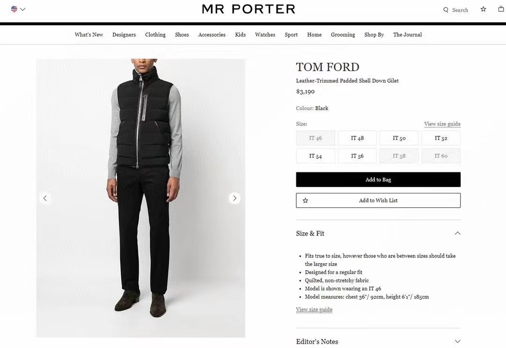
Task: Open the Designers menu
Action: tap(124, 35)
